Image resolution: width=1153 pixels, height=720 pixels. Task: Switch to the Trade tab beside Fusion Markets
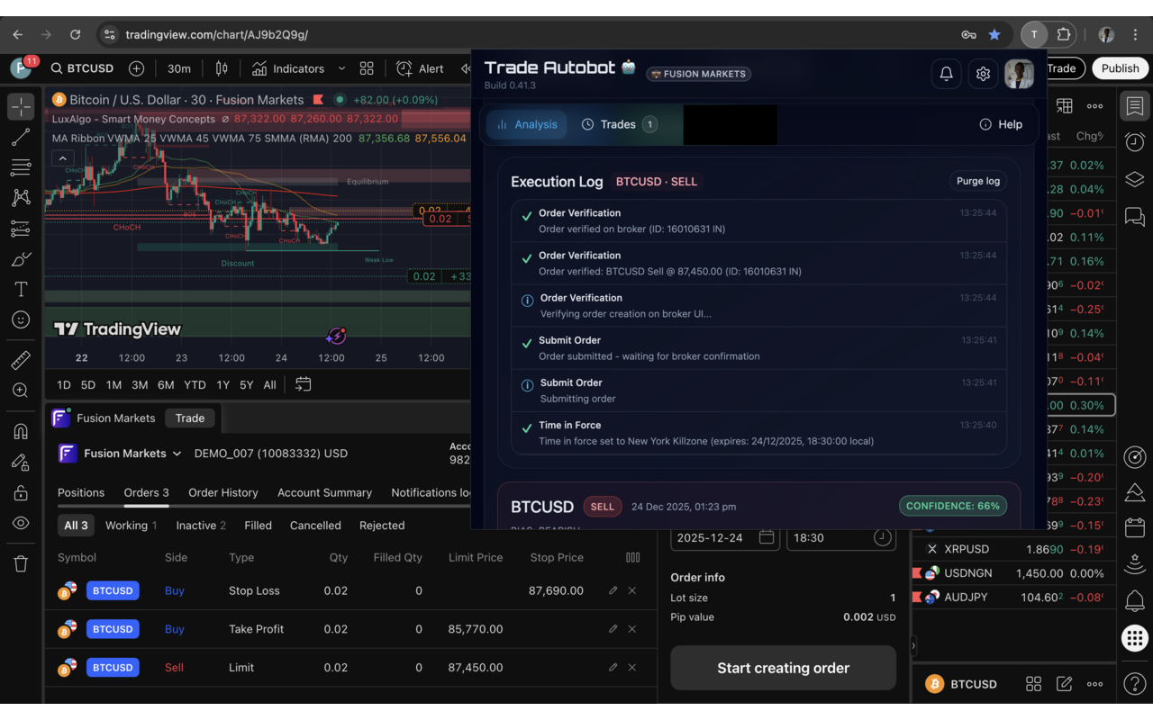pos(190,418)
